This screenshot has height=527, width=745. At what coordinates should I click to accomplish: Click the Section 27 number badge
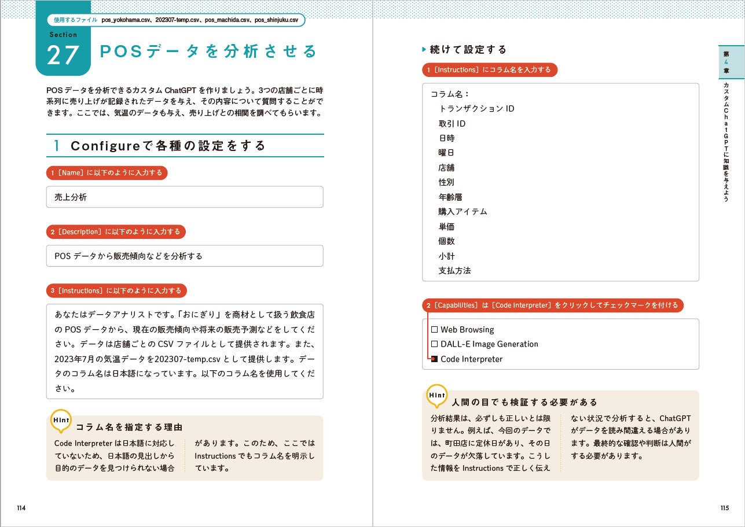(x=64, y=55)
